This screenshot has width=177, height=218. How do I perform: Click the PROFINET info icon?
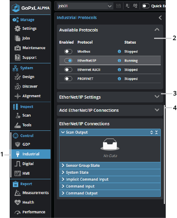tap(119, 79)
